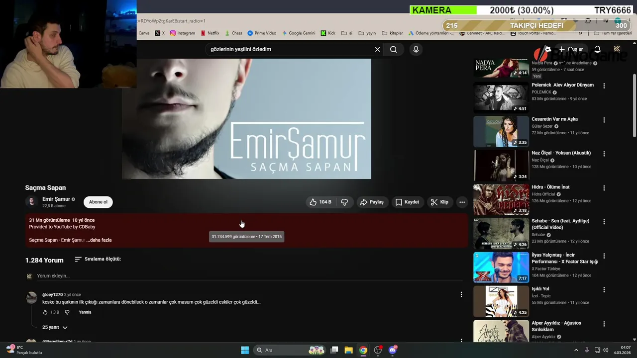Open File Explorer from taskbar

pos(348,350)
